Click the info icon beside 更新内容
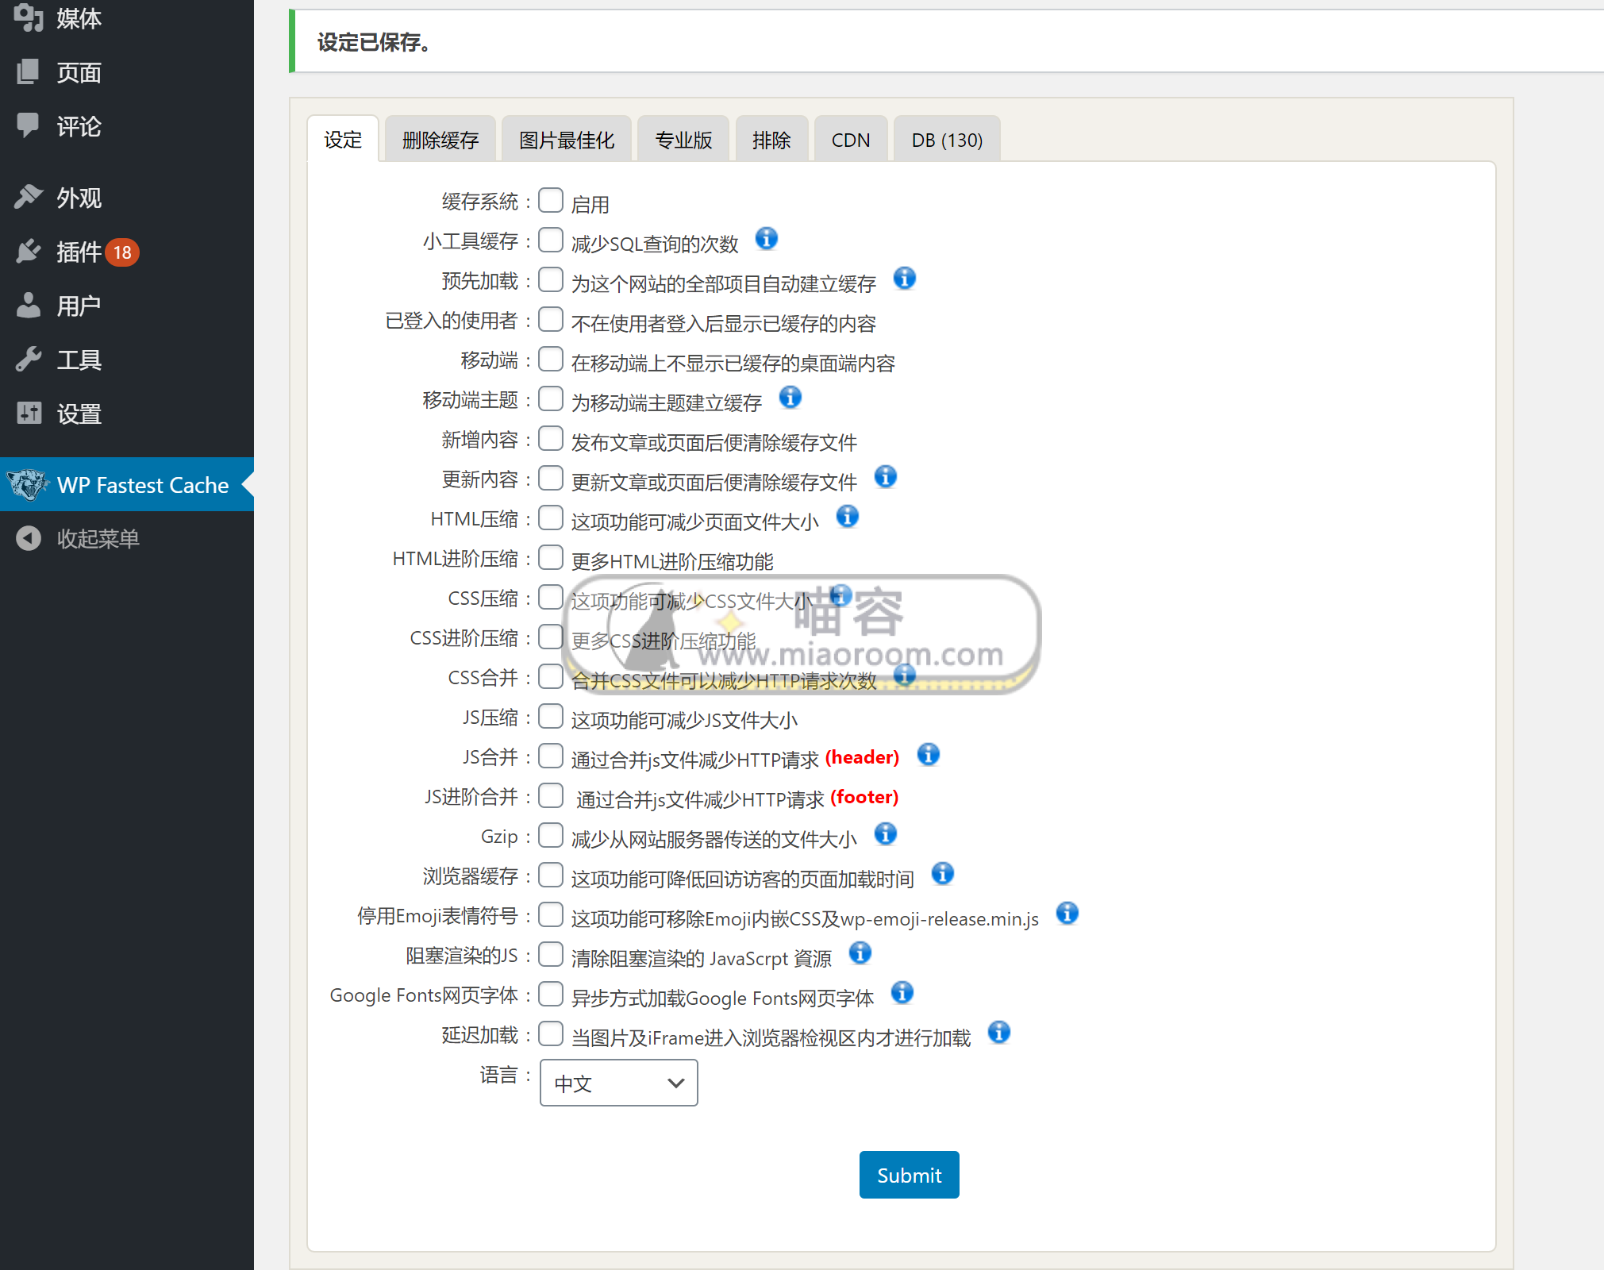The width and height of the screenshot is (1604, 1270). pos(885,476)
